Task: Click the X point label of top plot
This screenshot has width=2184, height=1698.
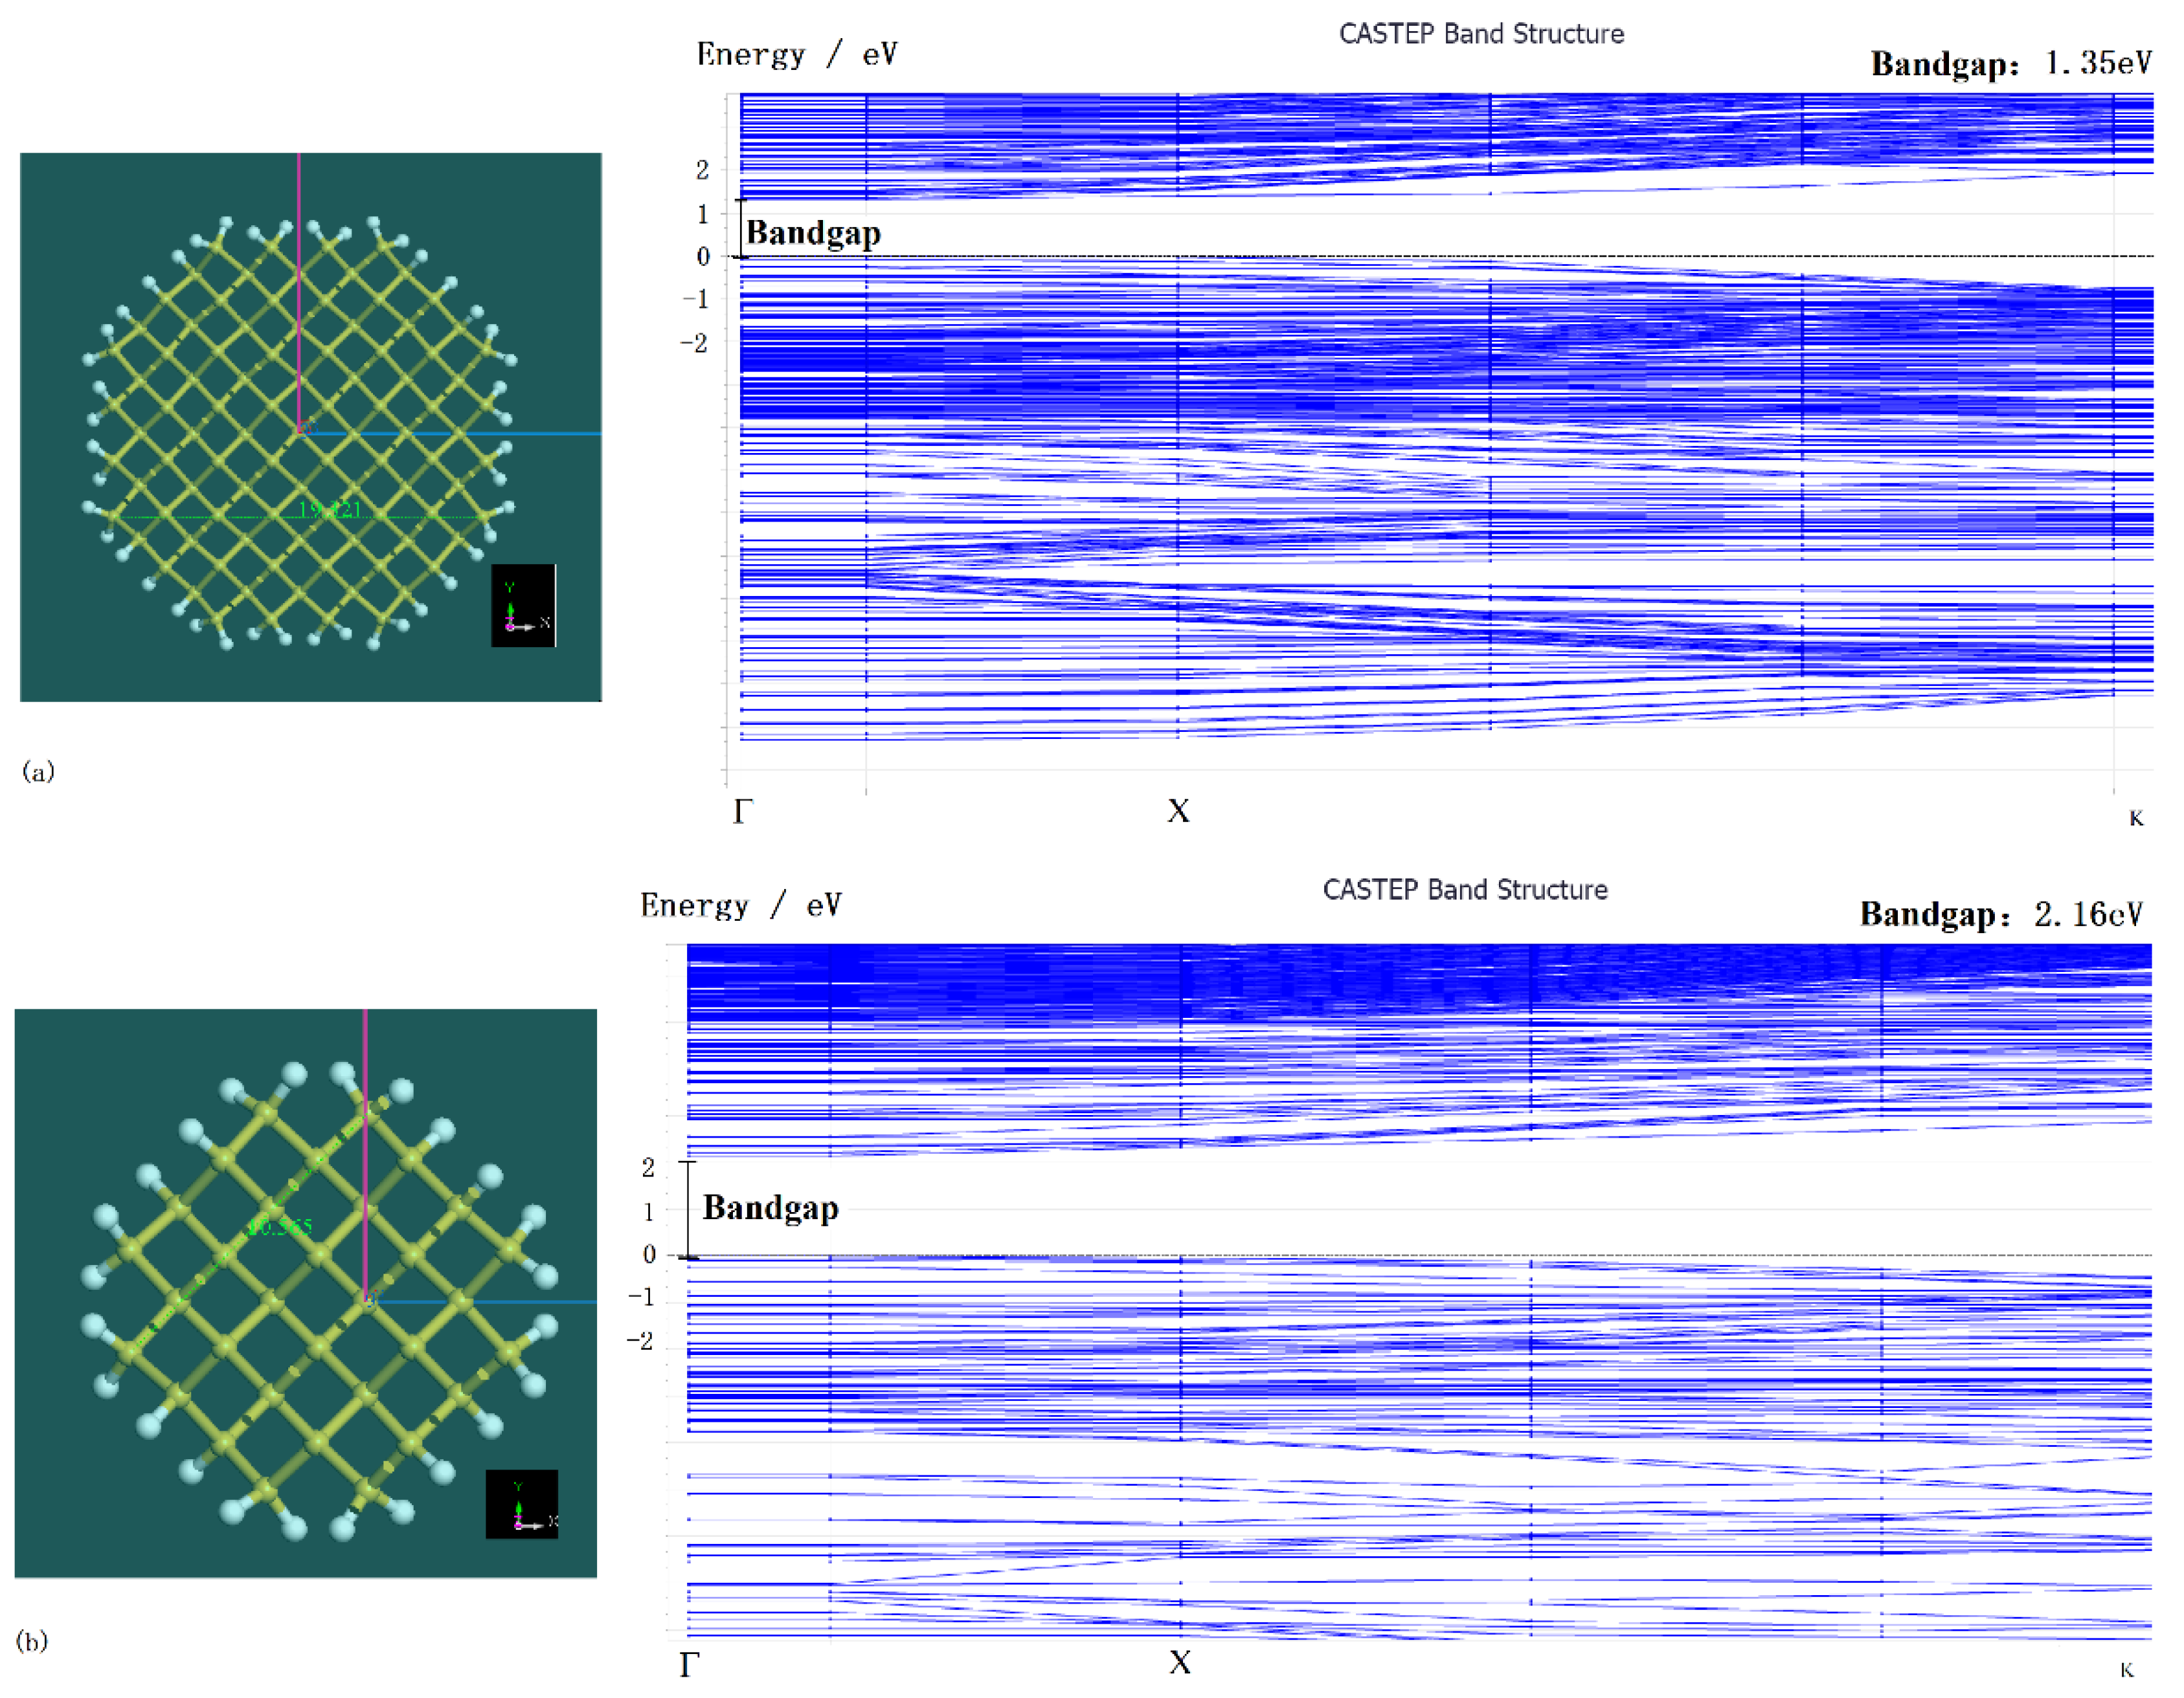Action: 1178,811
